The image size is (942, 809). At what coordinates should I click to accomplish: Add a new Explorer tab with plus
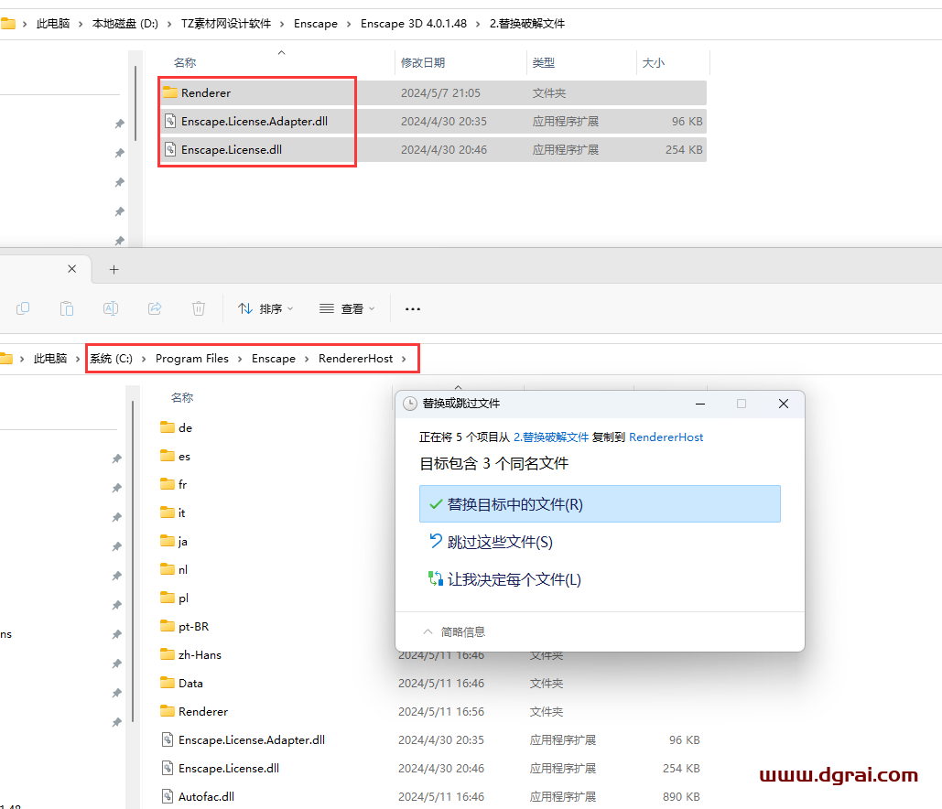click(114, 270)
